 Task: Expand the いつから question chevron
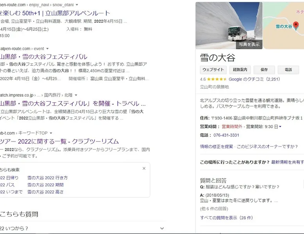point(162,228)
